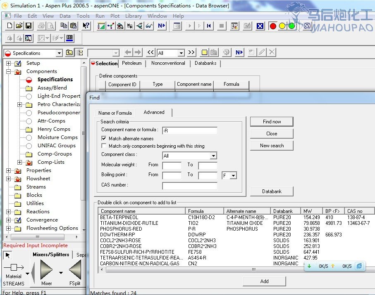Click the Paste clipboard icon
The width and height of the screenshot is (375, 295).
(x=73, y=26)
